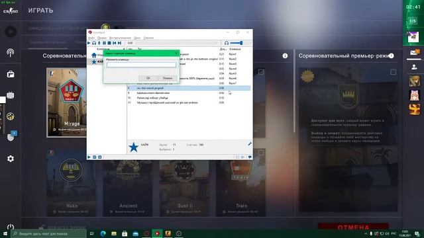Select sound row 11 in Soundpad list
Viewport: 424px width, 238px height.
click(x=188, y=102)
